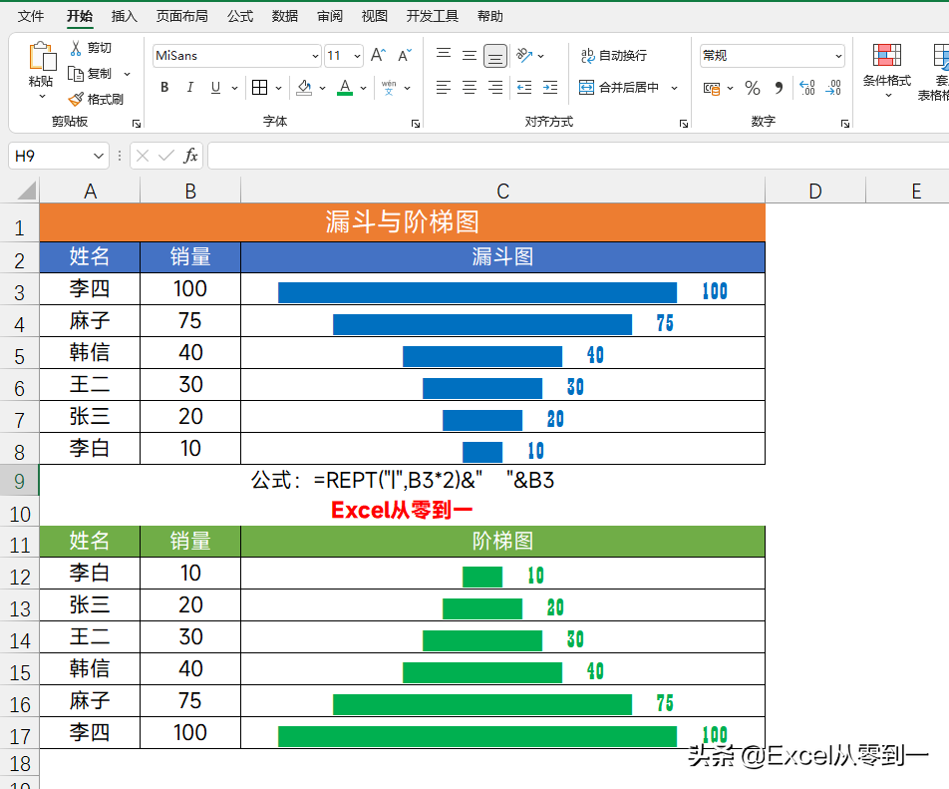Decrease decimal places
Screen dimensions: 949x789
(833, 89)
